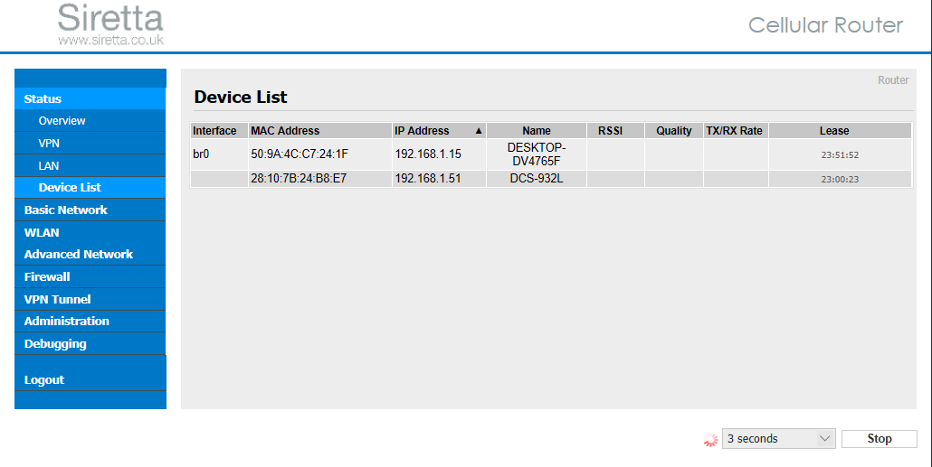Viewport: 932px width, 467px height.
Task: Select MAC address 50:9A:4C:C7:24:1F
Action: click(299, 154)
